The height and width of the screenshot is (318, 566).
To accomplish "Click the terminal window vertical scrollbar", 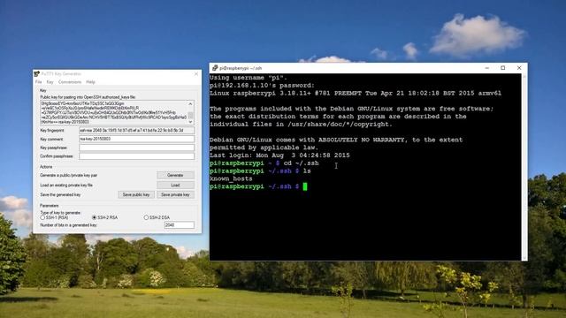I will [x=524, y=167].
